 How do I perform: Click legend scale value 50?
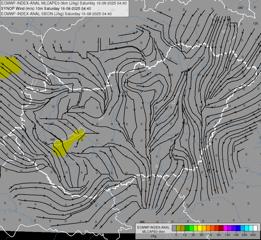click(202, 235)
